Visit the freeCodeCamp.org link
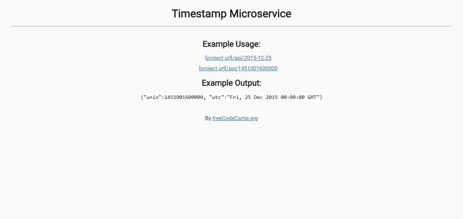The width and height of the screenshot is (463, 219). coord(235,118)
